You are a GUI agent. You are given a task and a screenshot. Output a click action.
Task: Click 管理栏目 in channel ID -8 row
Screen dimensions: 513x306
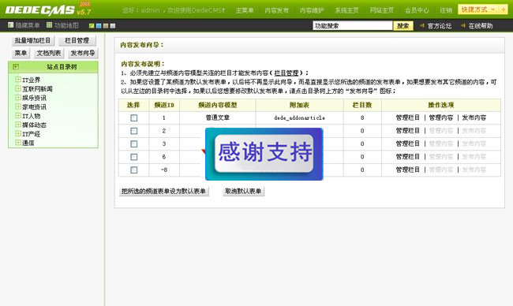(408, 170)
